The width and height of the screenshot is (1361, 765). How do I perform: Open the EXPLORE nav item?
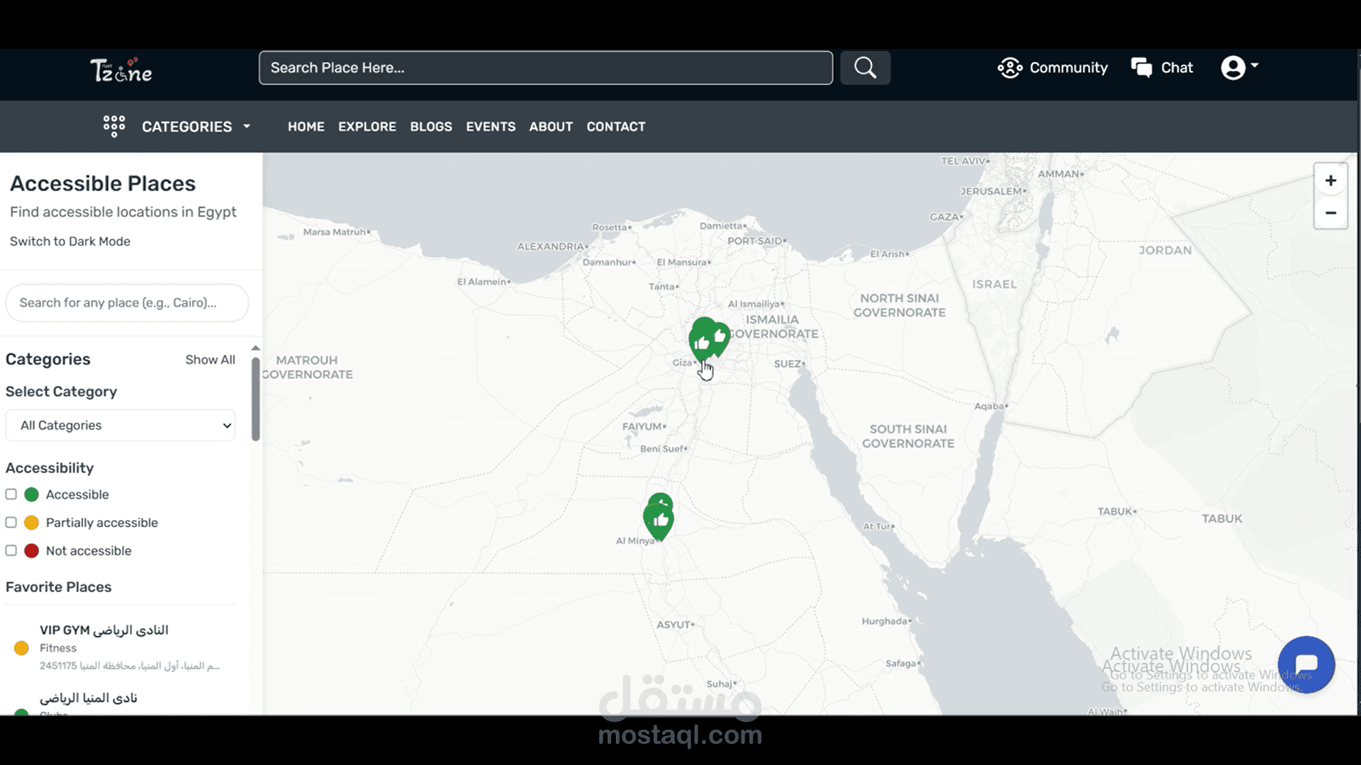[367, 126]
